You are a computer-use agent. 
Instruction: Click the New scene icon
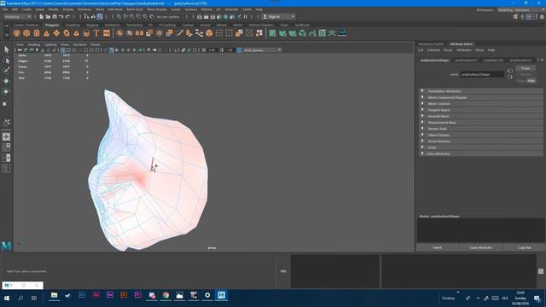point(42,17)
